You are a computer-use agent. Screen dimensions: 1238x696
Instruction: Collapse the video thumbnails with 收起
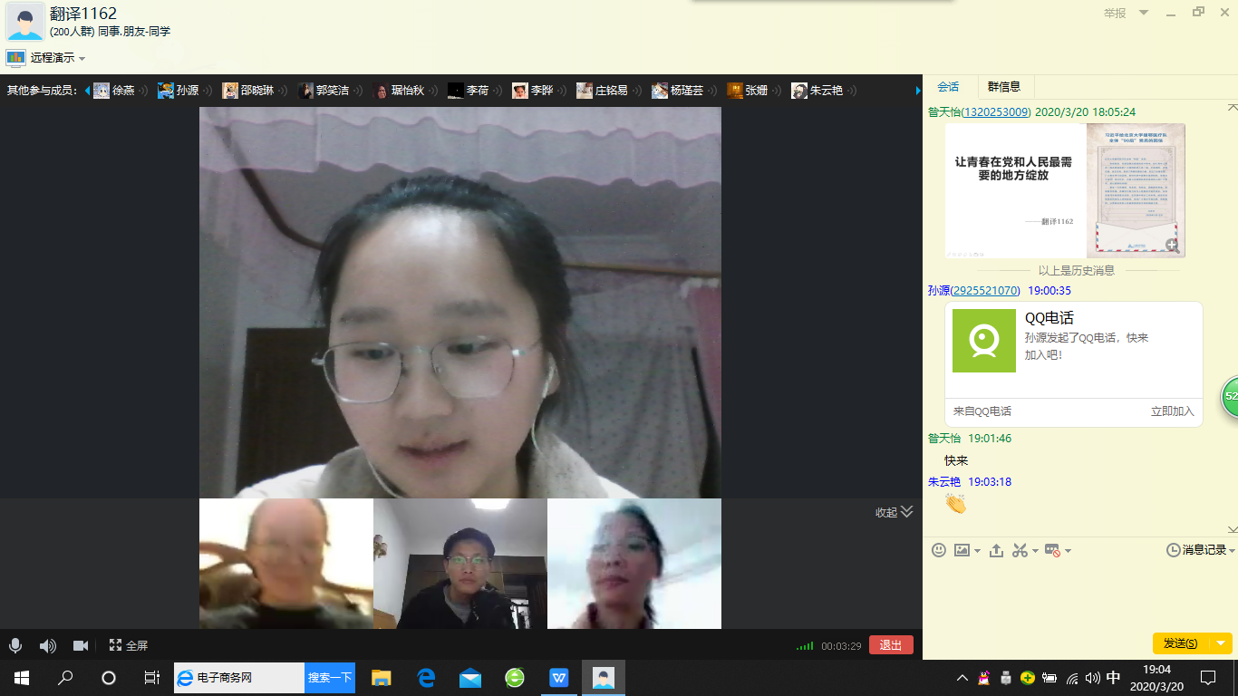894,512
